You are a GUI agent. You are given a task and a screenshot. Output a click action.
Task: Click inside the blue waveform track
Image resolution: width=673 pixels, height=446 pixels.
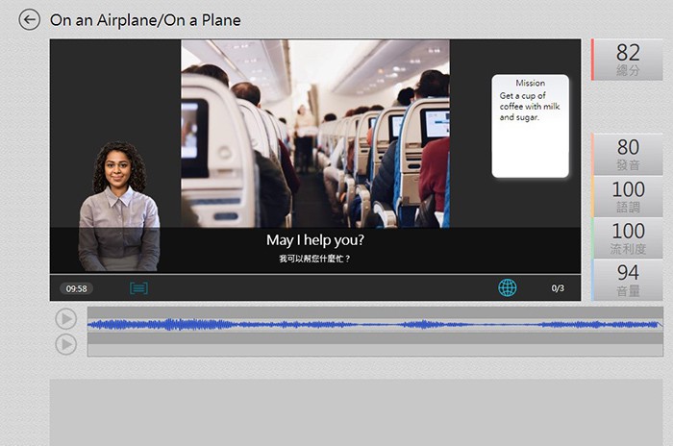coord(375,325)
